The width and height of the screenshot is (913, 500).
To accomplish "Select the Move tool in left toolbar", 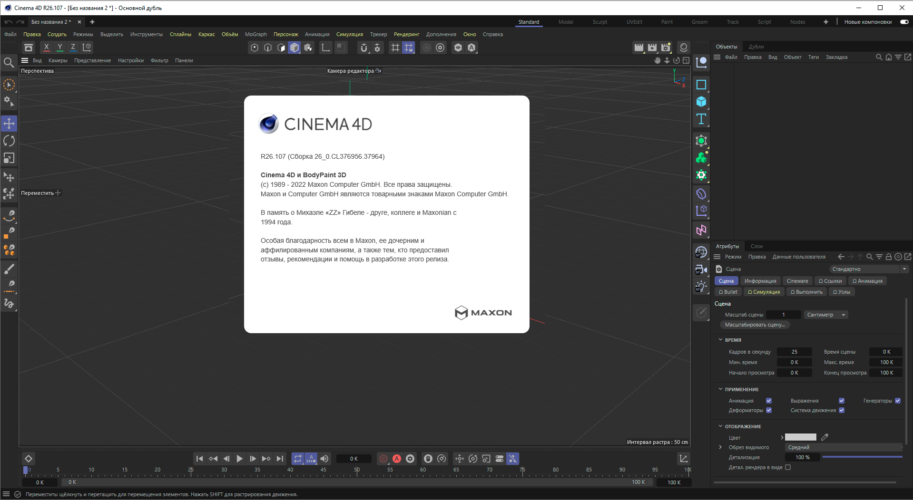I will coord(9,124).
